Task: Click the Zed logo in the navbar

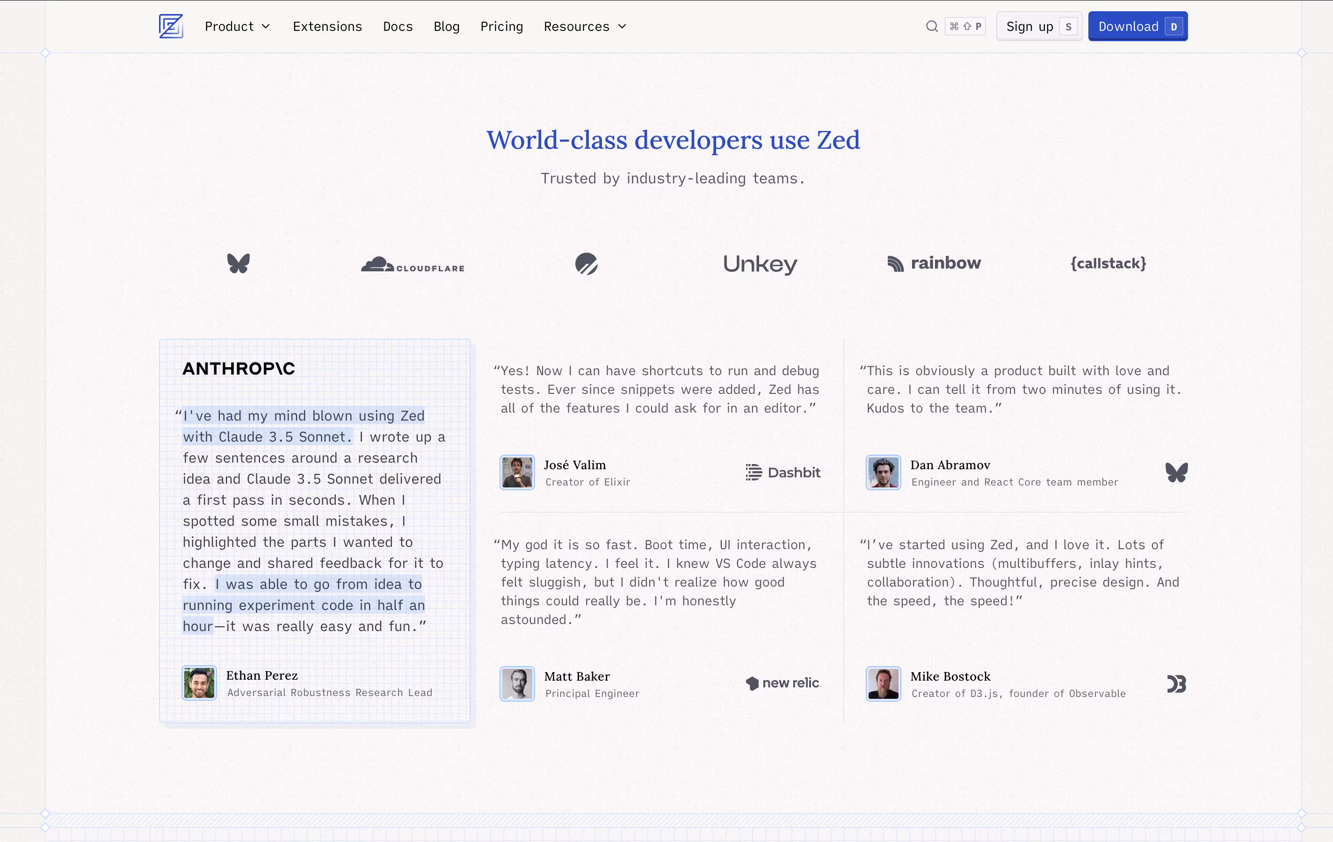Action: point(171,26)
